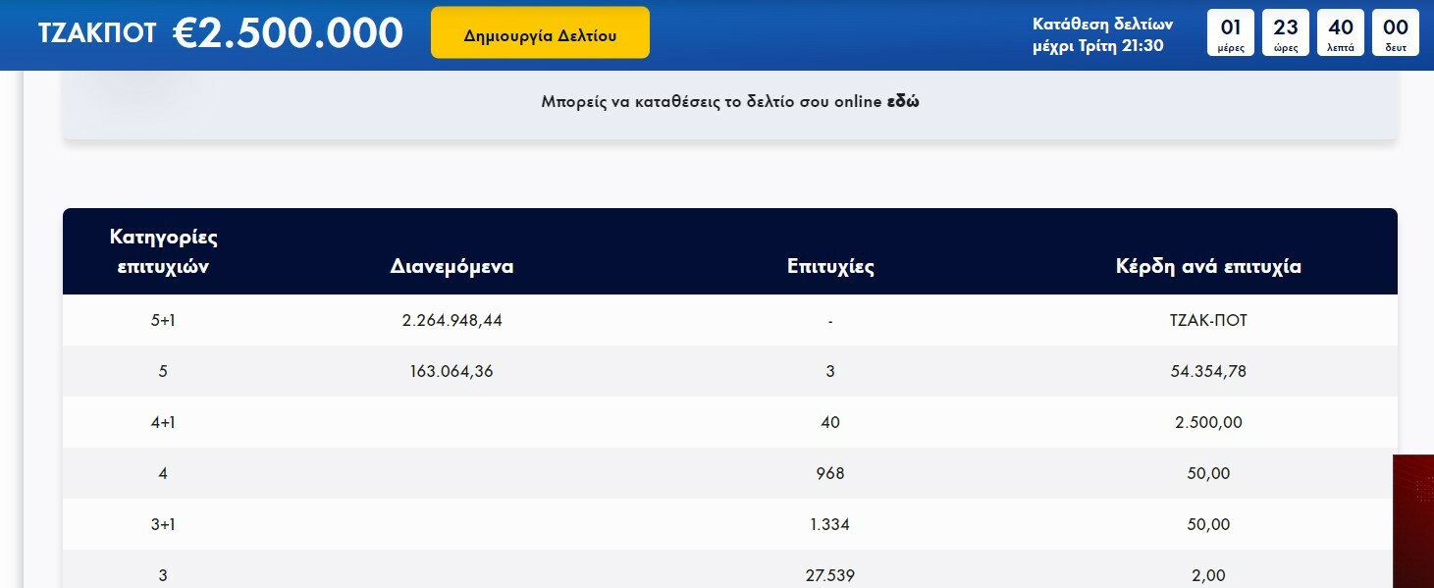This screenshot has width=1434, height=588.
Task: Click the distributed amount 2.264.948,44
Action: click(451, 320)
